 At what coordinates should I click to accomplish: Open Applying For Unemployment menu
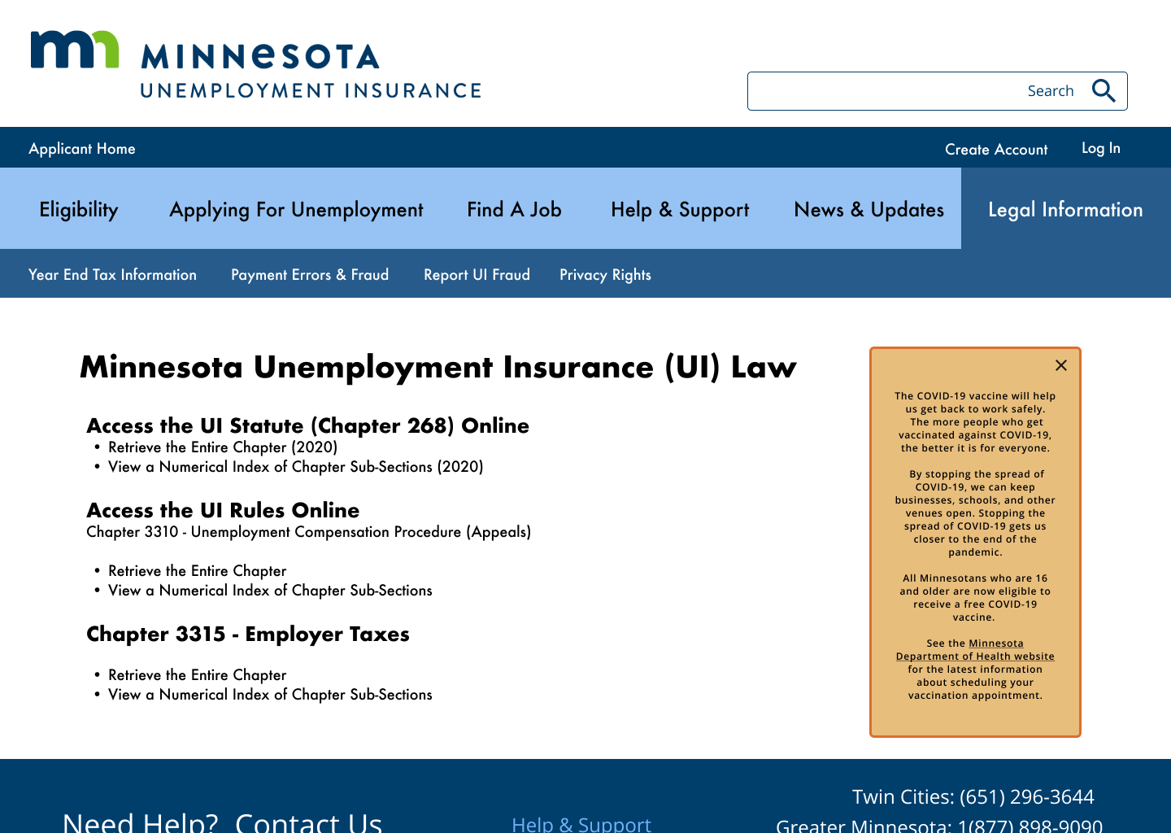coord(296,209)
